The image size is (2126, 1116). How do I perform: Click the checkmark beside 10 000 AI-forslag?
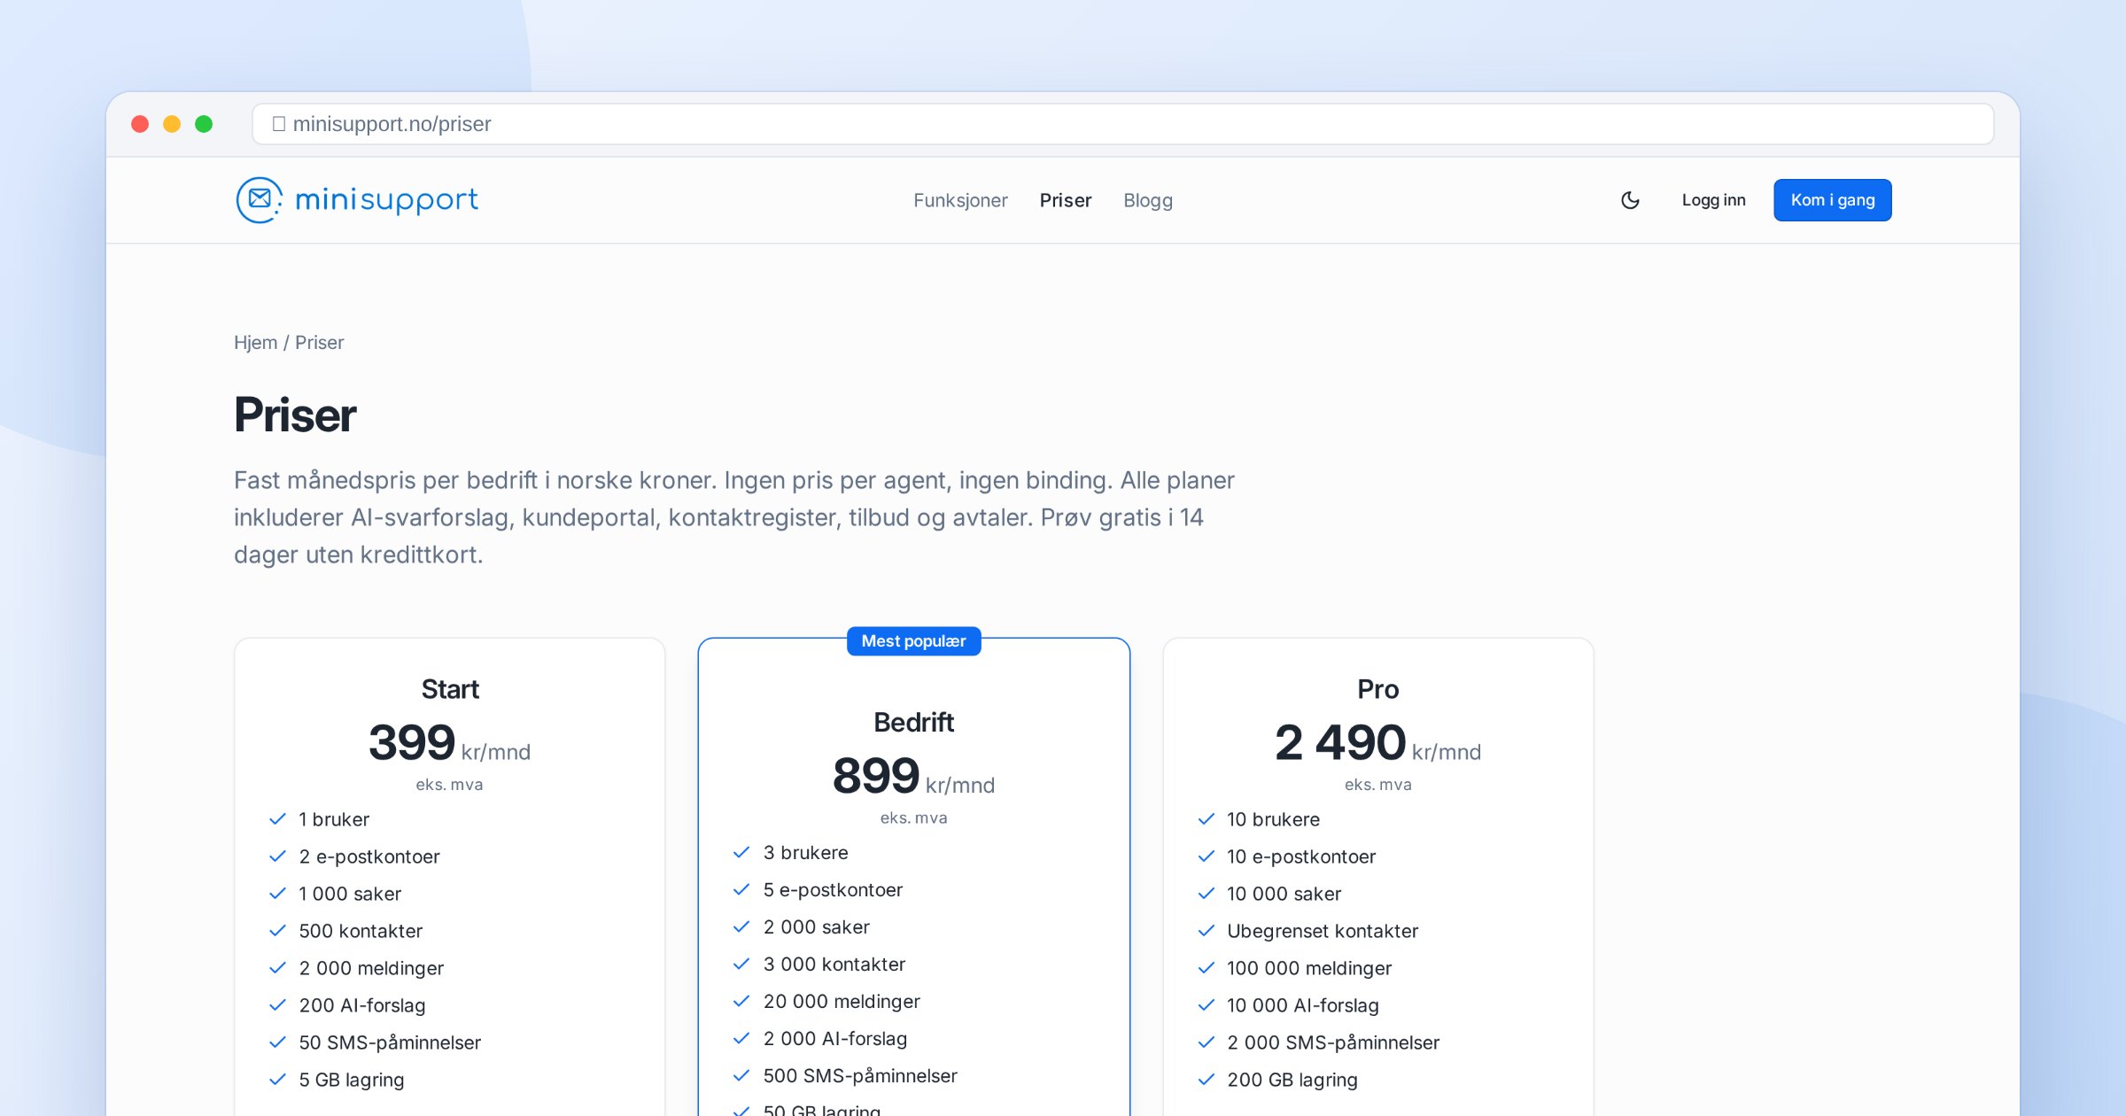[1206, 1005]
